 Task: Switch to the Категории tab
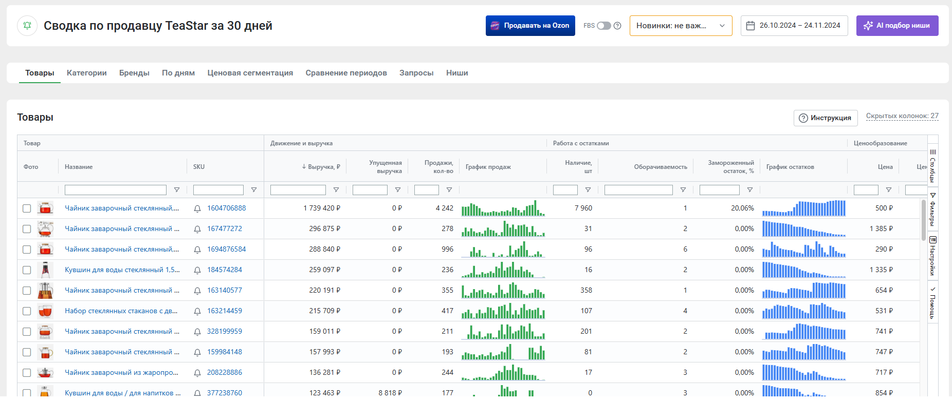(x=87, y=73)
